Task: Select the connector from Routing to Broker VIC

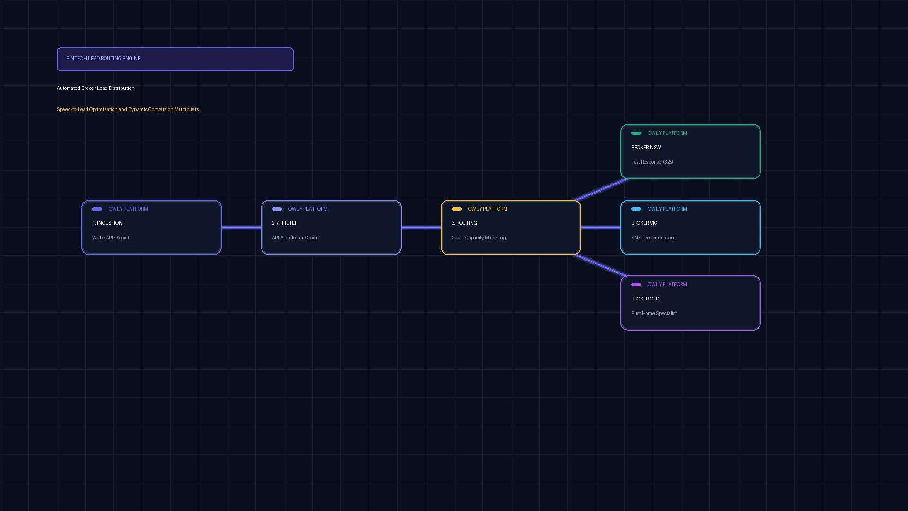Action: pyautogui.click(x=601, y=228)
